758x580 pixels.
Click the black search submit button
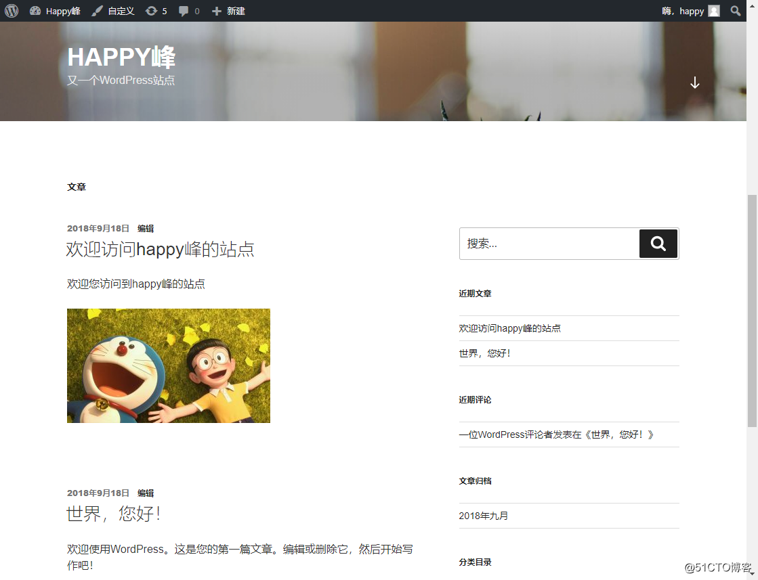pos(658,244)
